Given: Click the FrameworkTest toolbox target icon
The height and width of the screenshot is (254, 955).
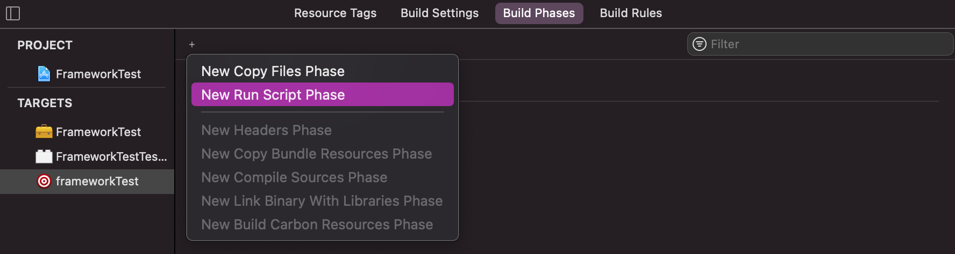Looking at the screenshot, I should [44, 131].
